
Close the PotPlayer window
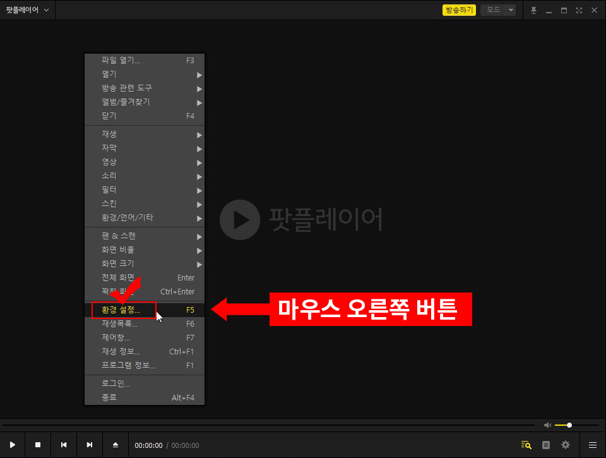(x=594, y=11)
